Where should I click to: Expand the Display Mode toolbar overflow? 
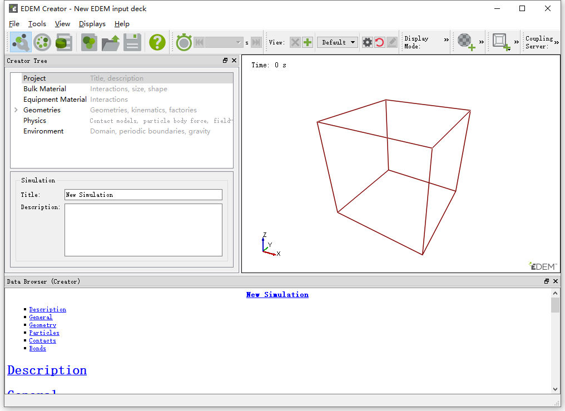(447, 39)
